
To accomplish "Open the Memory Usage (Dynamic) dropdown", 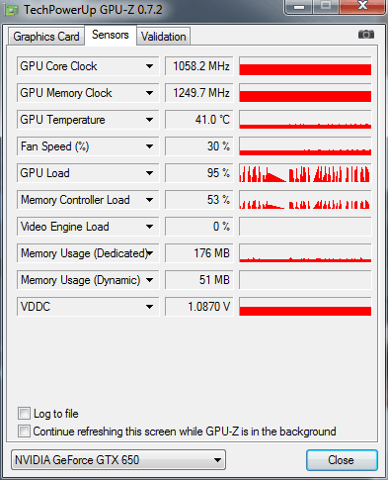I will click(149, 280).
